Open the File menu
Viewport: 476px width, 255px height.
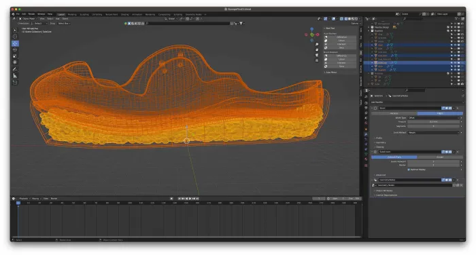pyautogui.click(x=18, y=14)
